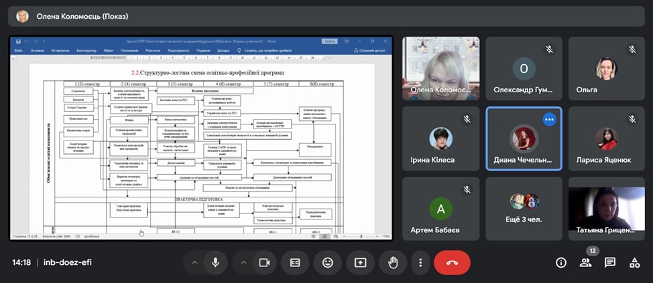Select the Ещё 3 чел. tile
Image resolution: width=653 pixels, height=283 pixels.
[524, 209]
